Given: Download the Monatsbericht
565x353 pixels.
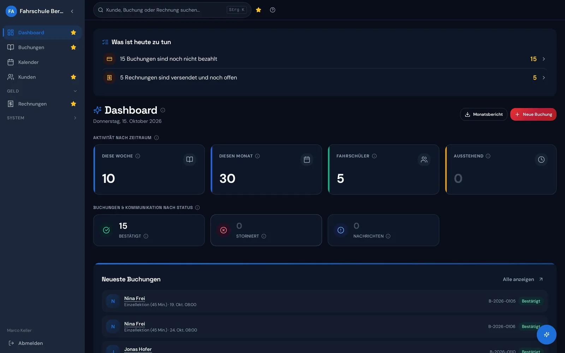Looking at the screenshot, I should [x=484, y=114].
